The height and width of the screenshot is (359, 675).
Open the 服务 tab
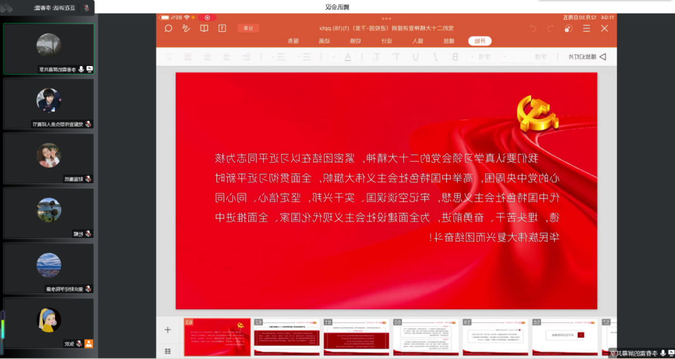point(293,41)
